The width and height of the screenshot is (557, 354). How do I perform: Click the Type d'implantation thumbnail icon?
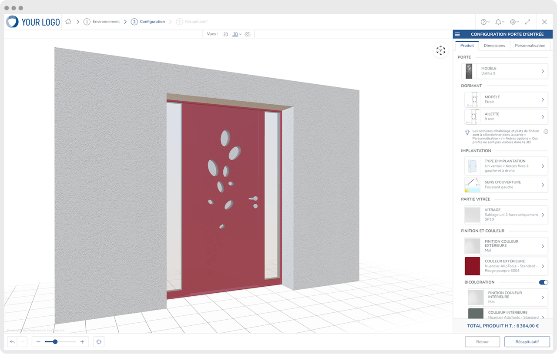tap(472, 166)
